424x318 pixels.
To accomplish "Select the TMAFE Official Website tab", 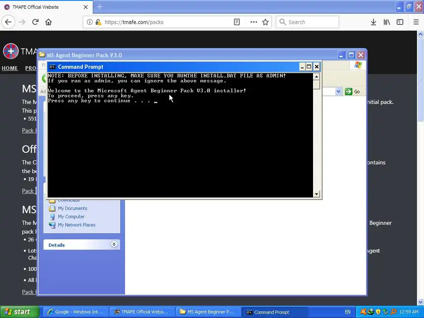I will click(46, 7).
